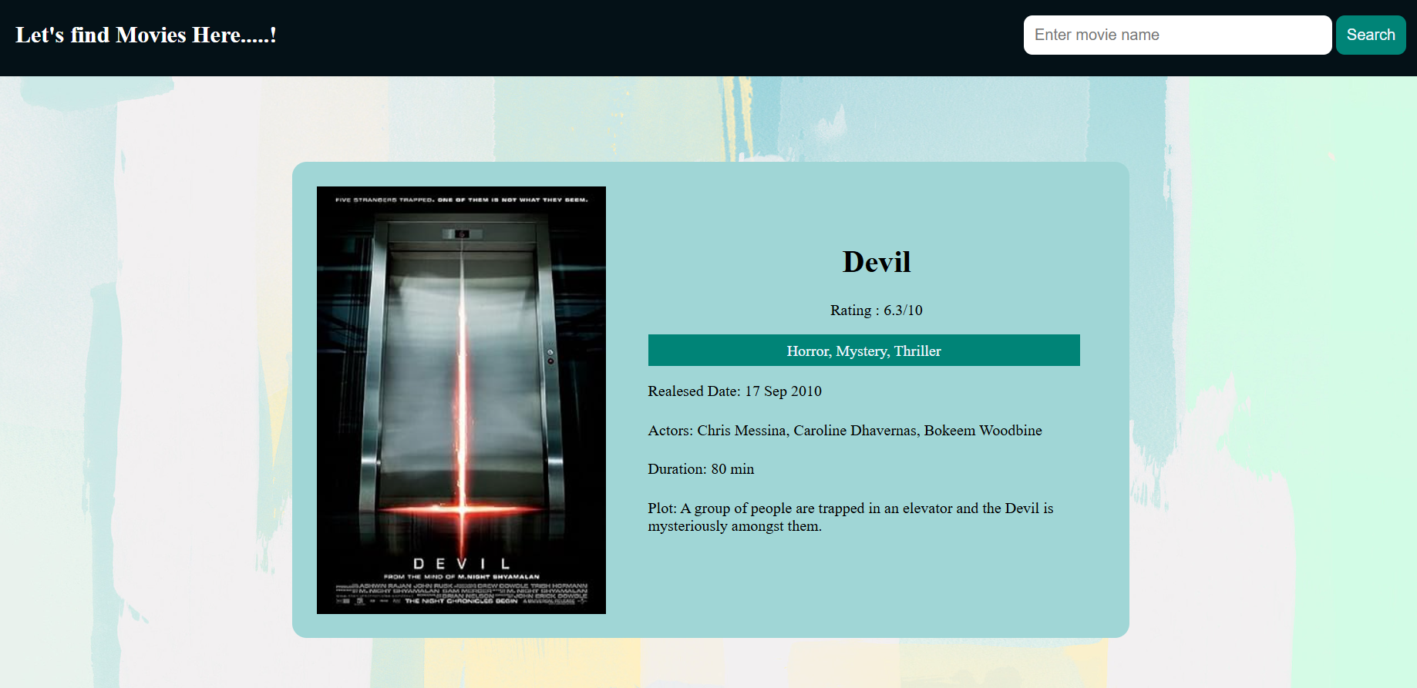This screenshot has height=688, width=1417.
Task: Click the Search button
Action: point(1371,35)
